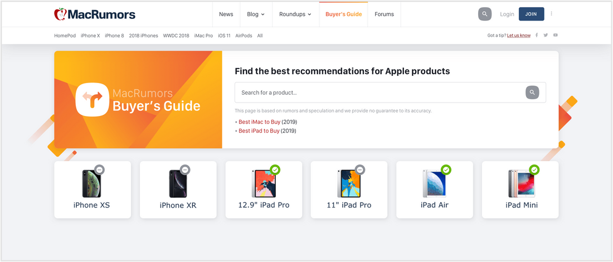Click the MacRumors logo
This screenshot has width=613, height=262.
[x=95, y=14]
